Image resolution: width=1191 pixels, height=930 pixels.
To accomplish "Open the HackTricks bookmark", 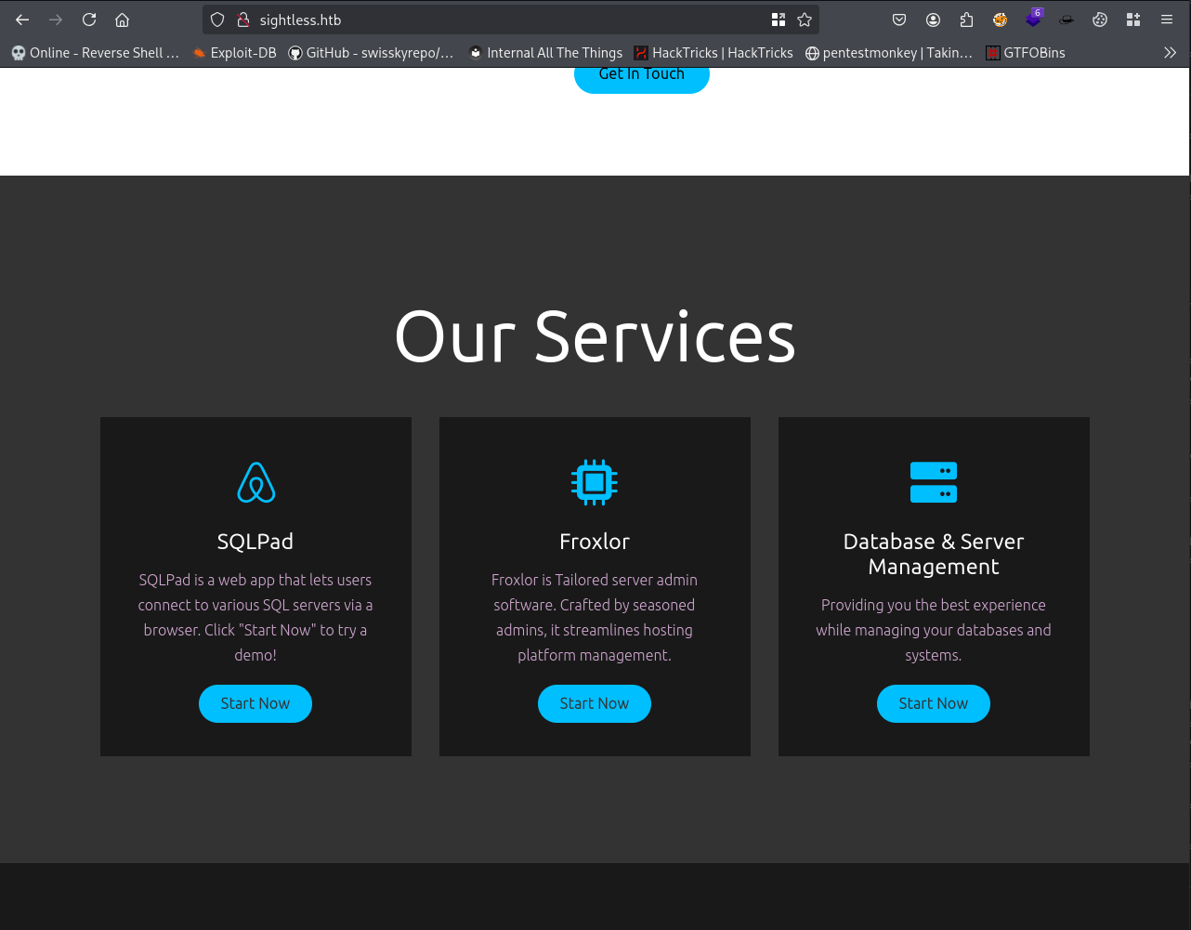I will pyautogui.click(x=713, y=53).
